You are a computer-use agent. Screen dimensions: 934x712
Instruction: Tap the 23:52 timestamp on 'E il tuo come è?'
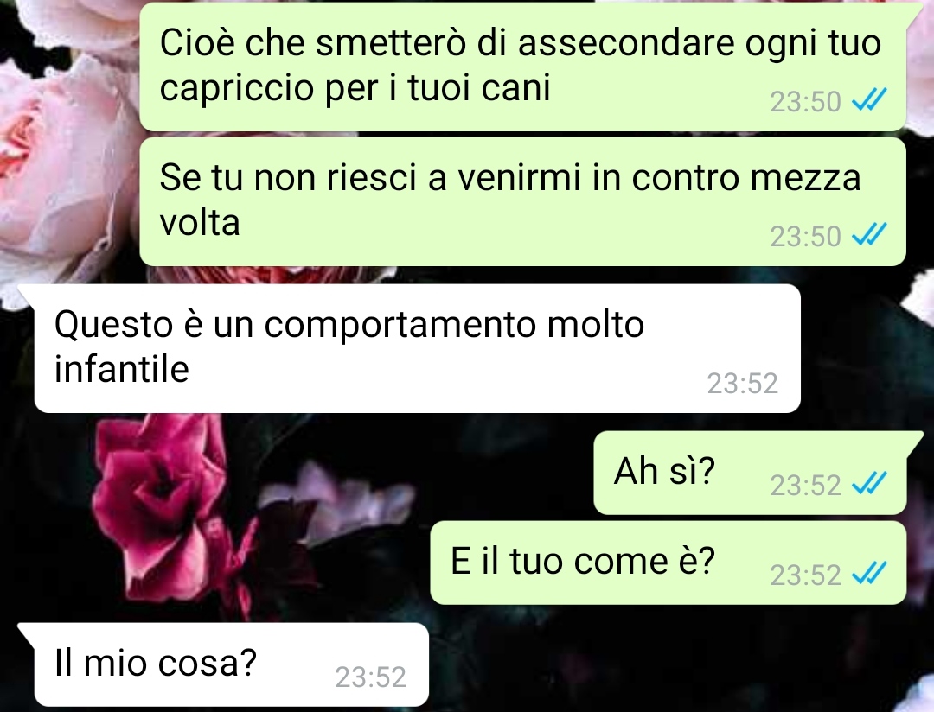(x=805, y=575)
